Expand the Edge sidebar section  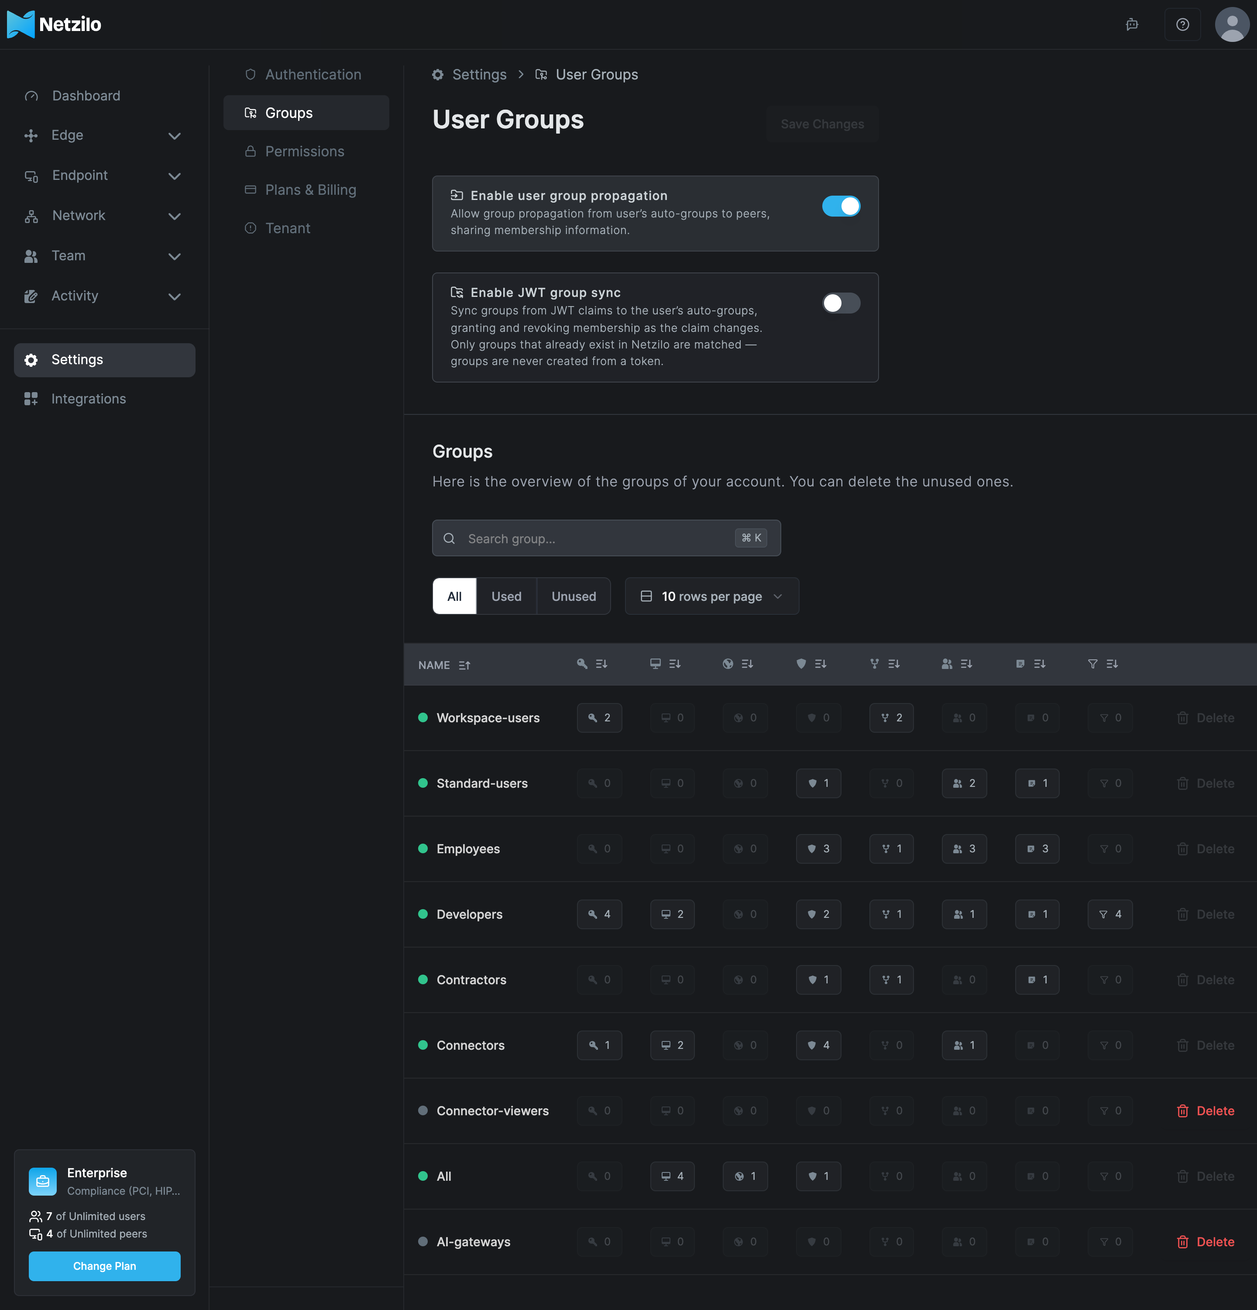104,136
